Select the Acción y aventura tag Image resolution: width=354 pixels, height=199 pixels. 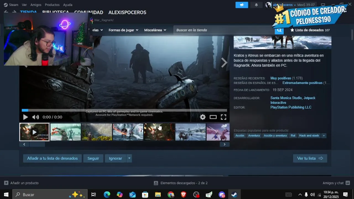(275, 136)
